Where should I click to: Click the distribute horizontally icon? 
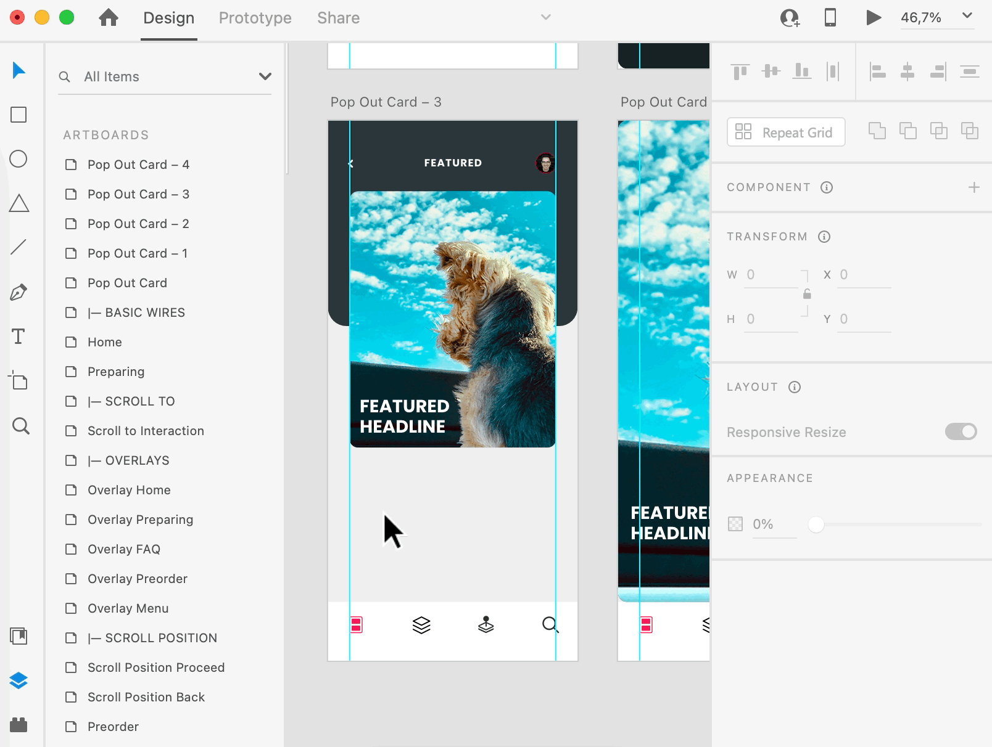[833, 71]
